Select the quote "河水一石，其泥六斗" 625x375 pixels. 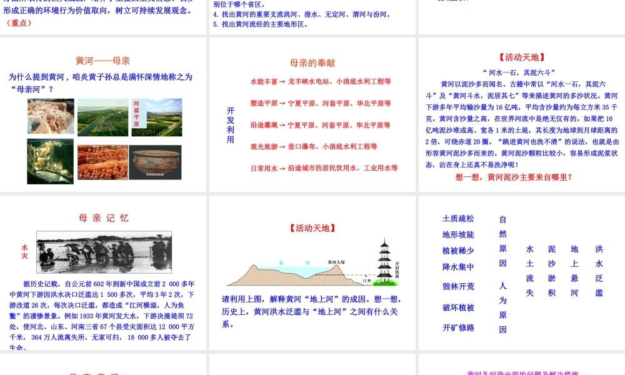(x=519, y=72)
